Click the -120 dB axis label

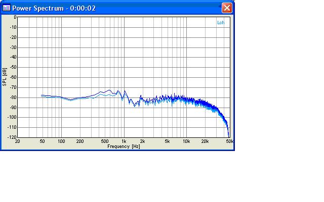pos(12,137)
